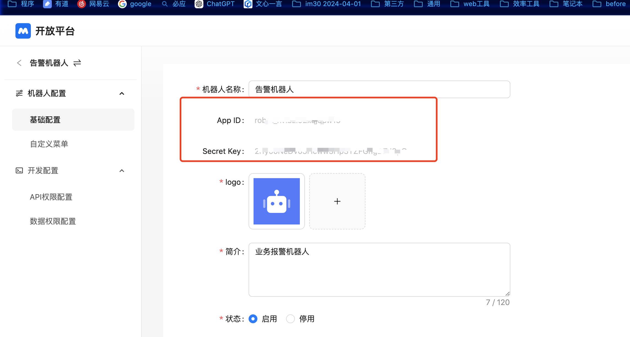Click the plus icon to upload logo
This screenshot has width=630, height=337.
[x=337, y=201]
